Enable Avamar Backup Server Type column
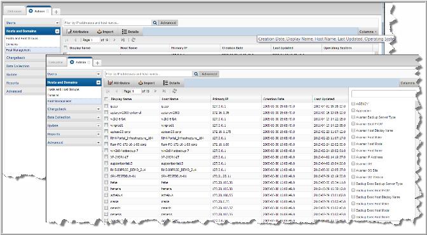 (x=353, y=117)
